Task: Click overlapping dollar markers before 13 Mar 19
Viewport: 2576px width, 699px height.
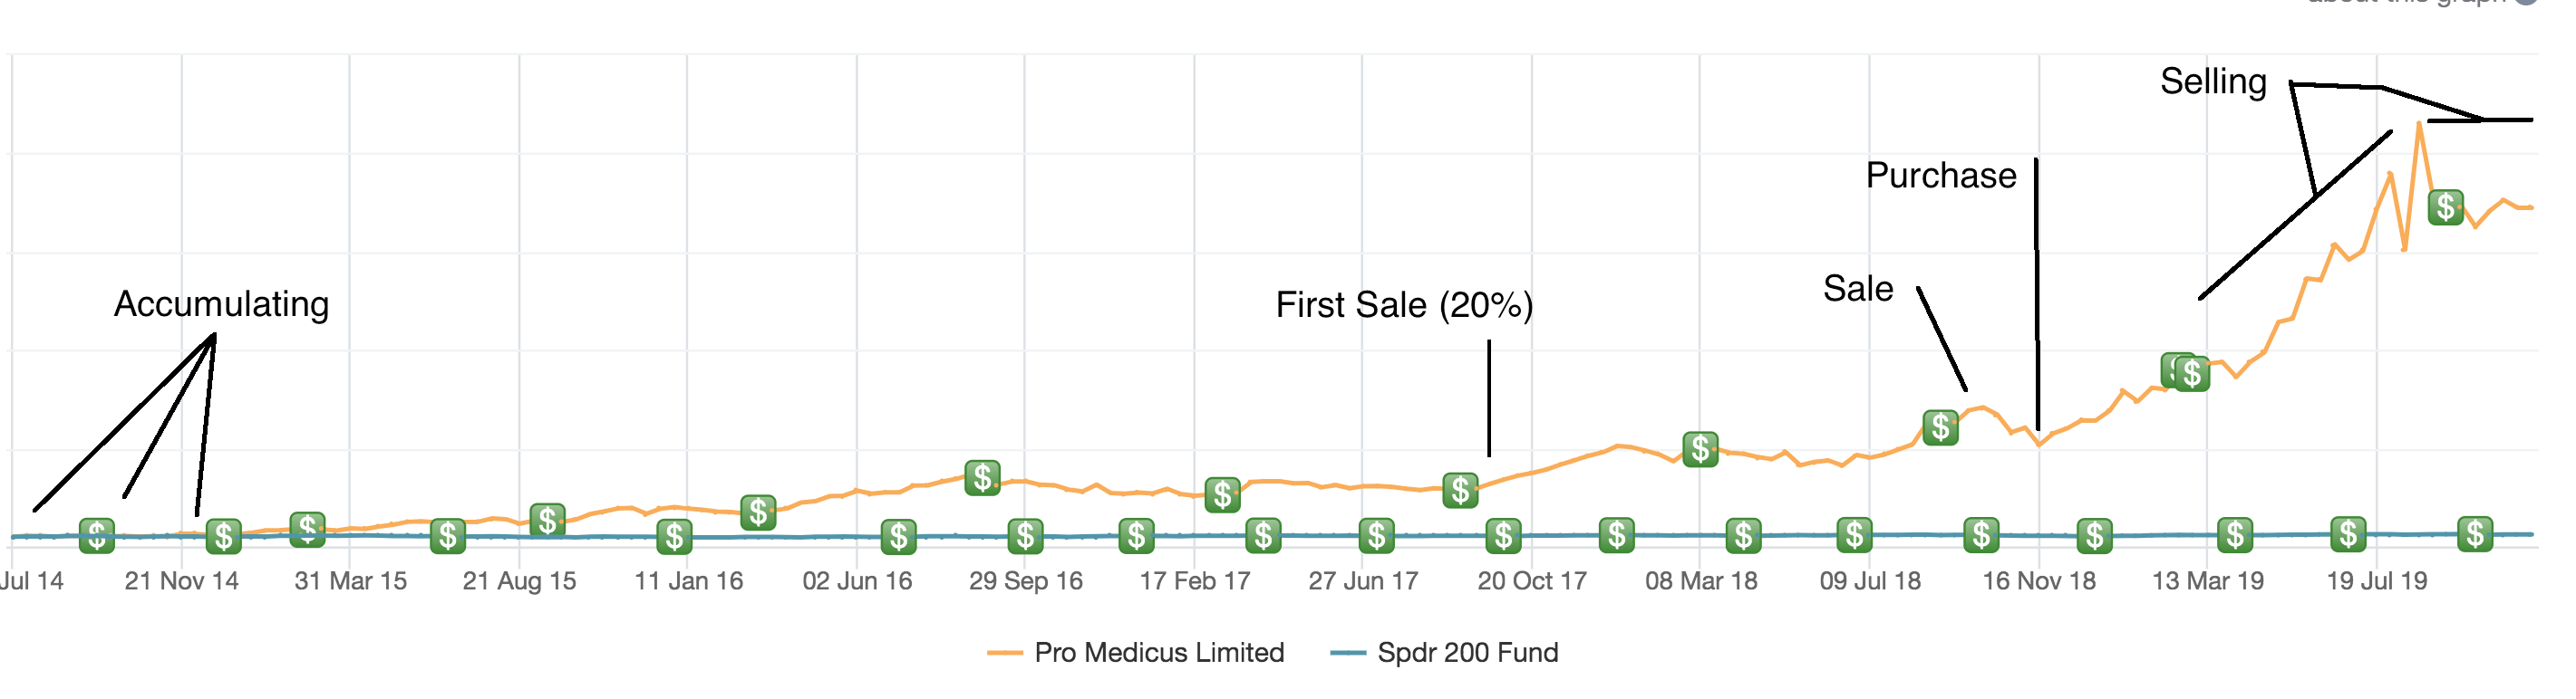Action: tap(2185, 372)
